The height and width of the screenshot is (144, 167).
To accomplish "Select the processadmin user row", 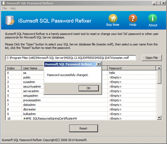I will pos(81,100).
